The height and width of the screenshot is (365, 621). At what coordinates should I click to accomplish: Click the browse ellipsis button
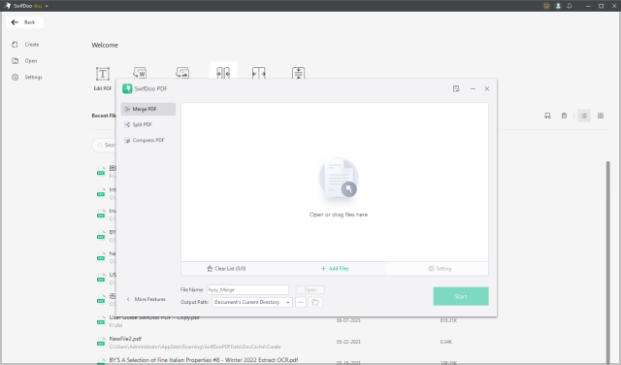click(301, 302)
